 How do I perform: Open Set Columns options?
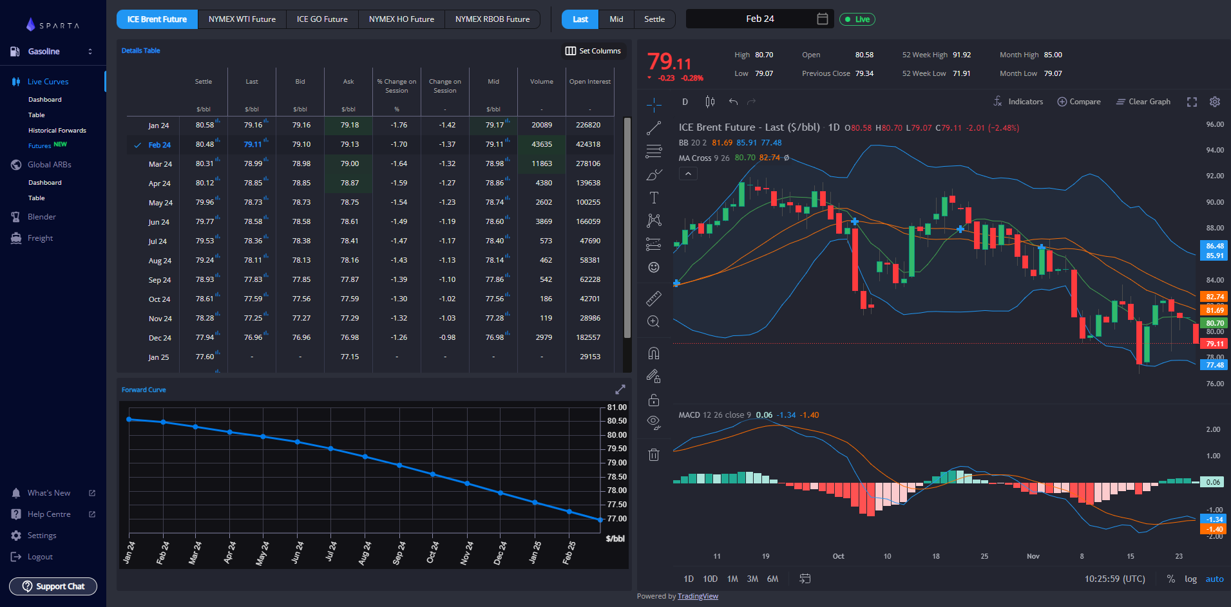(x=593, y=51)
